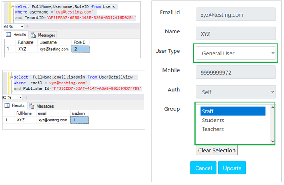Click the Mobile number input field

[236, 72]
